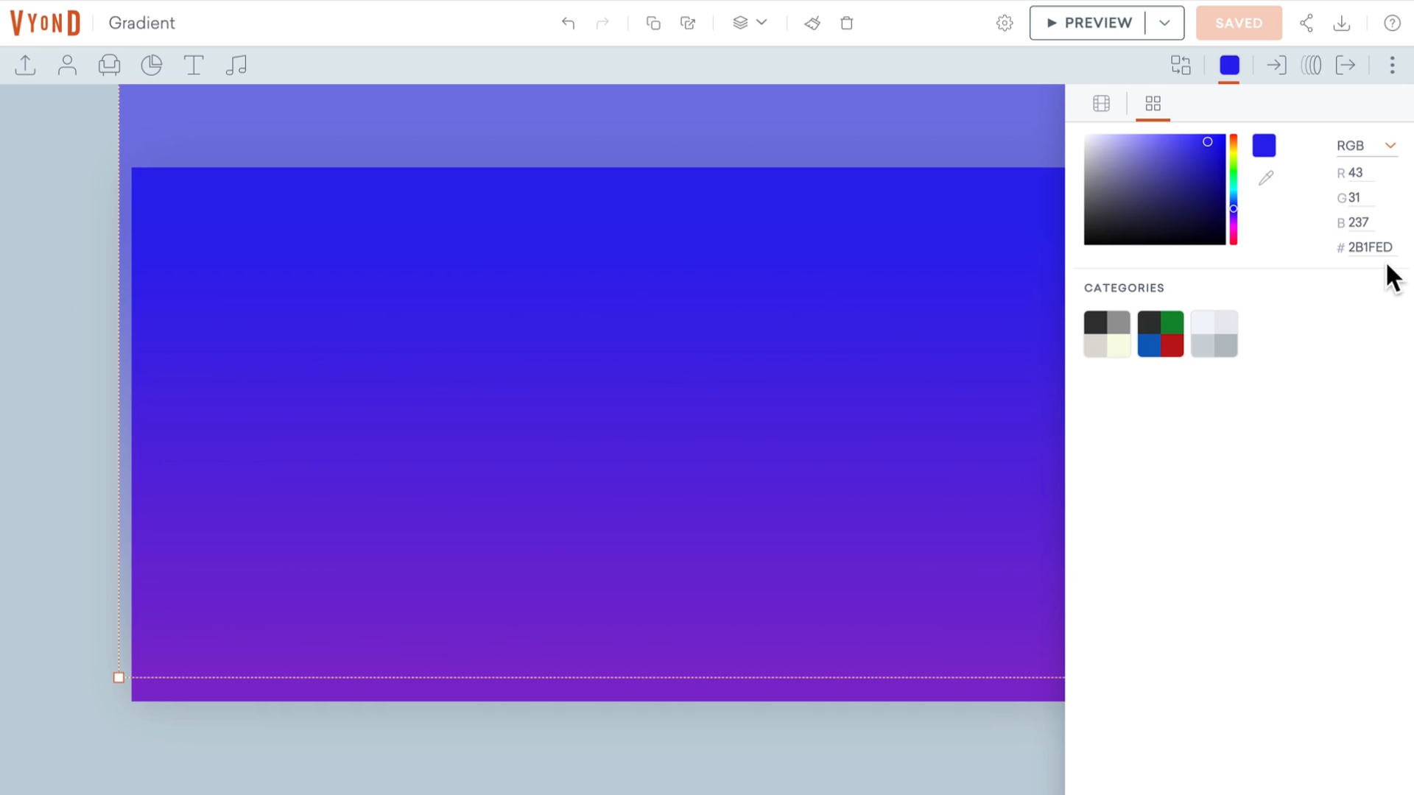Click the SAVED button

click(1239, 23)
